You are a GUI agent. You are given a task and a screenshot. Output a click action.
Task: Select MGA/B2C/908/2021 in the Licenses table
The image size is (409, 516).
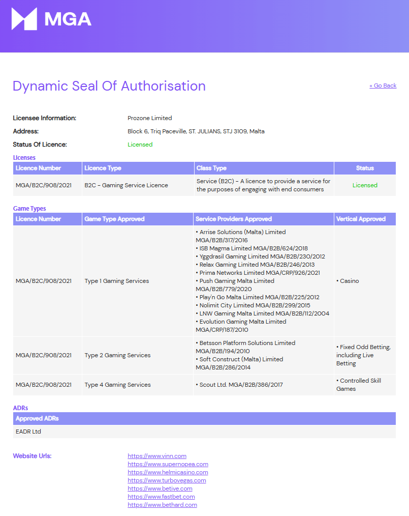click(44, 185)
